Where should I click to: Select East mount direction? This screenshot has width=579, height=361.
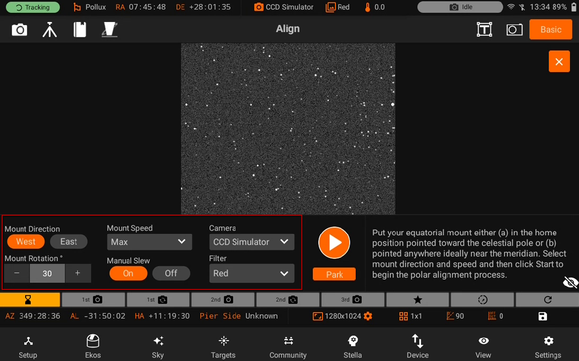click(68, 242)
